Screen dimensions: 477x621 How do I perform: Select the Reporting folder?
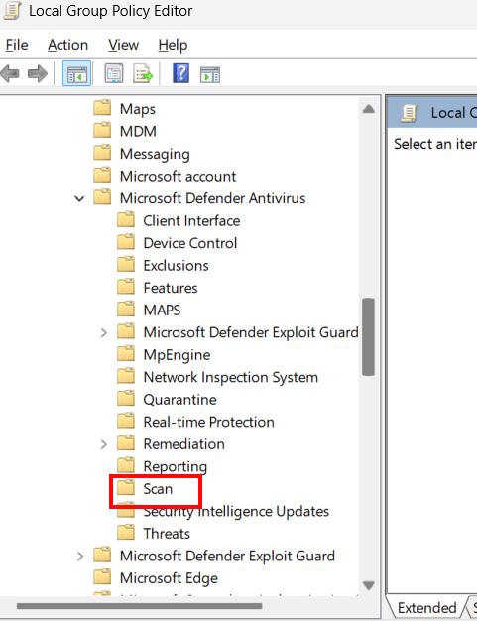175,467
